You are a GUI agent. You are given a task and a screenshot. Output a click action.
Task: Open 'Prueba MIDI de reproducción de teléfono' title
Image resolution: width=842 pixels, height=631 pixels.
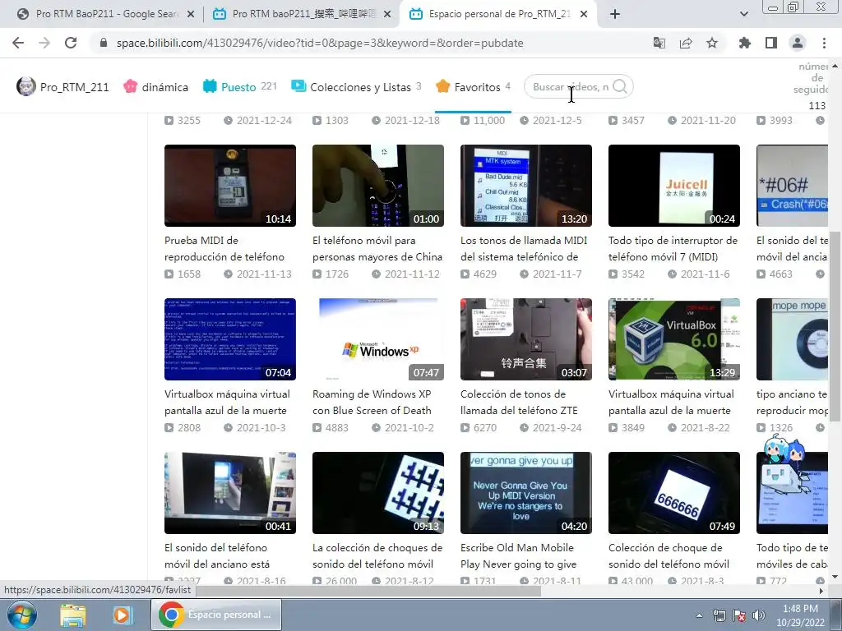224,248
